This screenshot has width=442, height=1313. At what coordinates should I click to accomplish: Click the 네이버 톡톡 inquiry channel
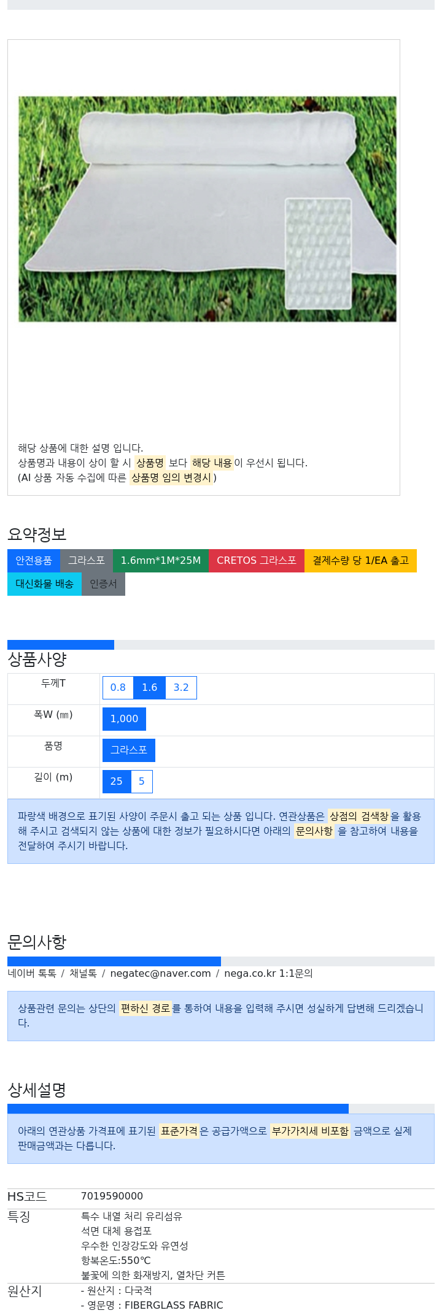pyautogui.click(x=32, y=974)
